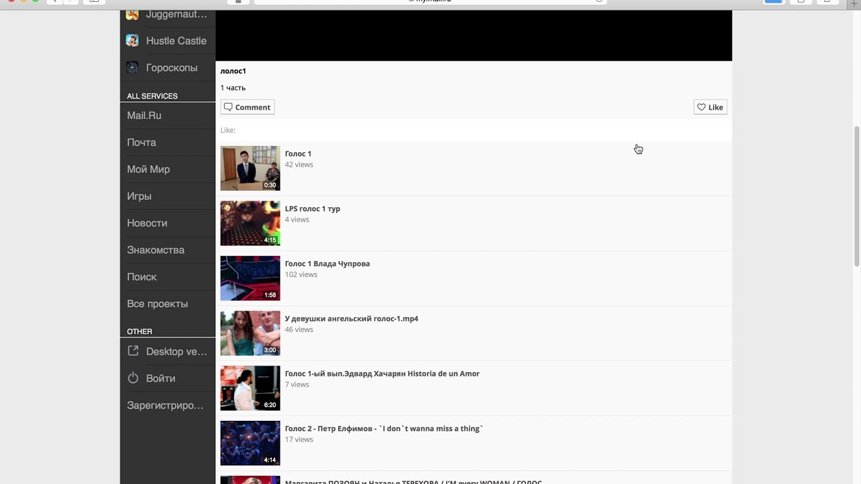Click the 17 views text
Screen dimensions: 861x484
[x=299, y=440]
